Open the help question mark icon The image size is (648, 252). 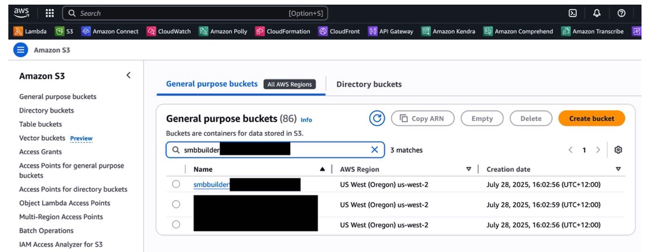click(622, 13)
